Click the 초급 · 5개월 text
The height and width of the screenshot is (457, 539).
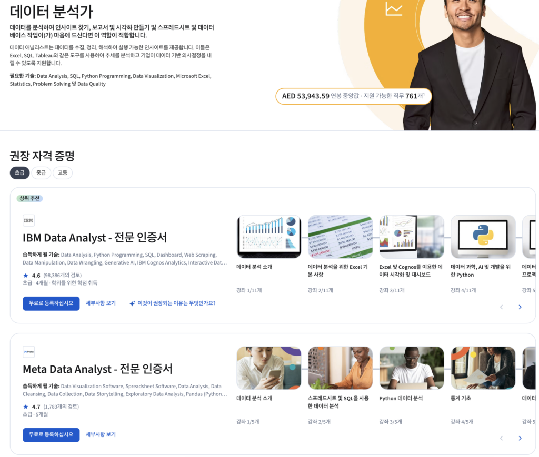[x=35, y=414]
